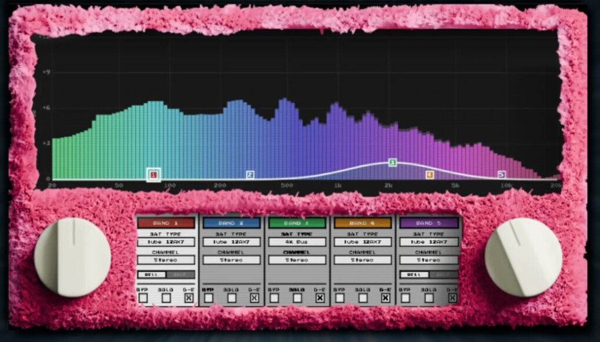Select the BELL shape button in Band 1
The width and height of the screenshot is (600, 342).
click(152, 274)
